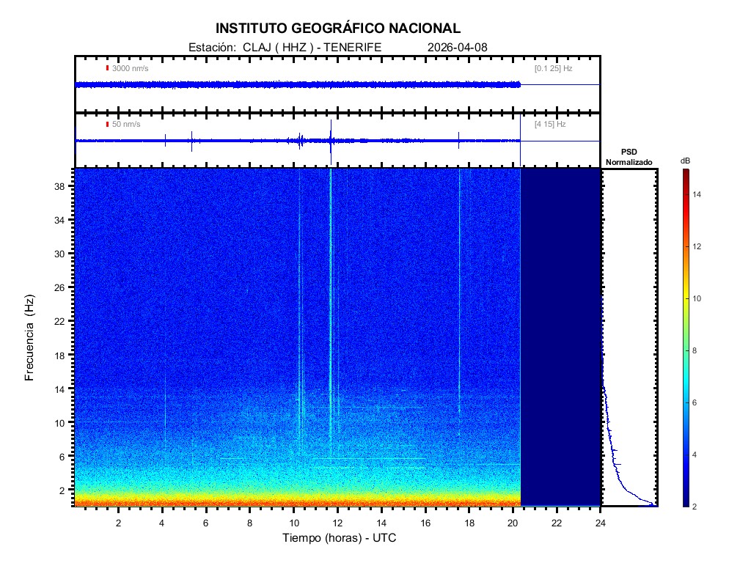Select the brightest vertical spike before hour 12
Image resolution: width=751 pixels, height=563 pixels.
pyautogui.click(x=331, y=293)
